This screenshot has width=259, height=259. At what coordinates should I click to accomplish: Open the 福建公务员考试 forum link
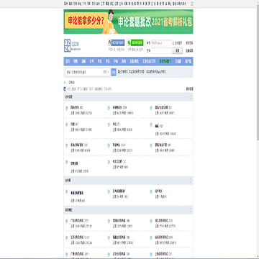point(119,237)
